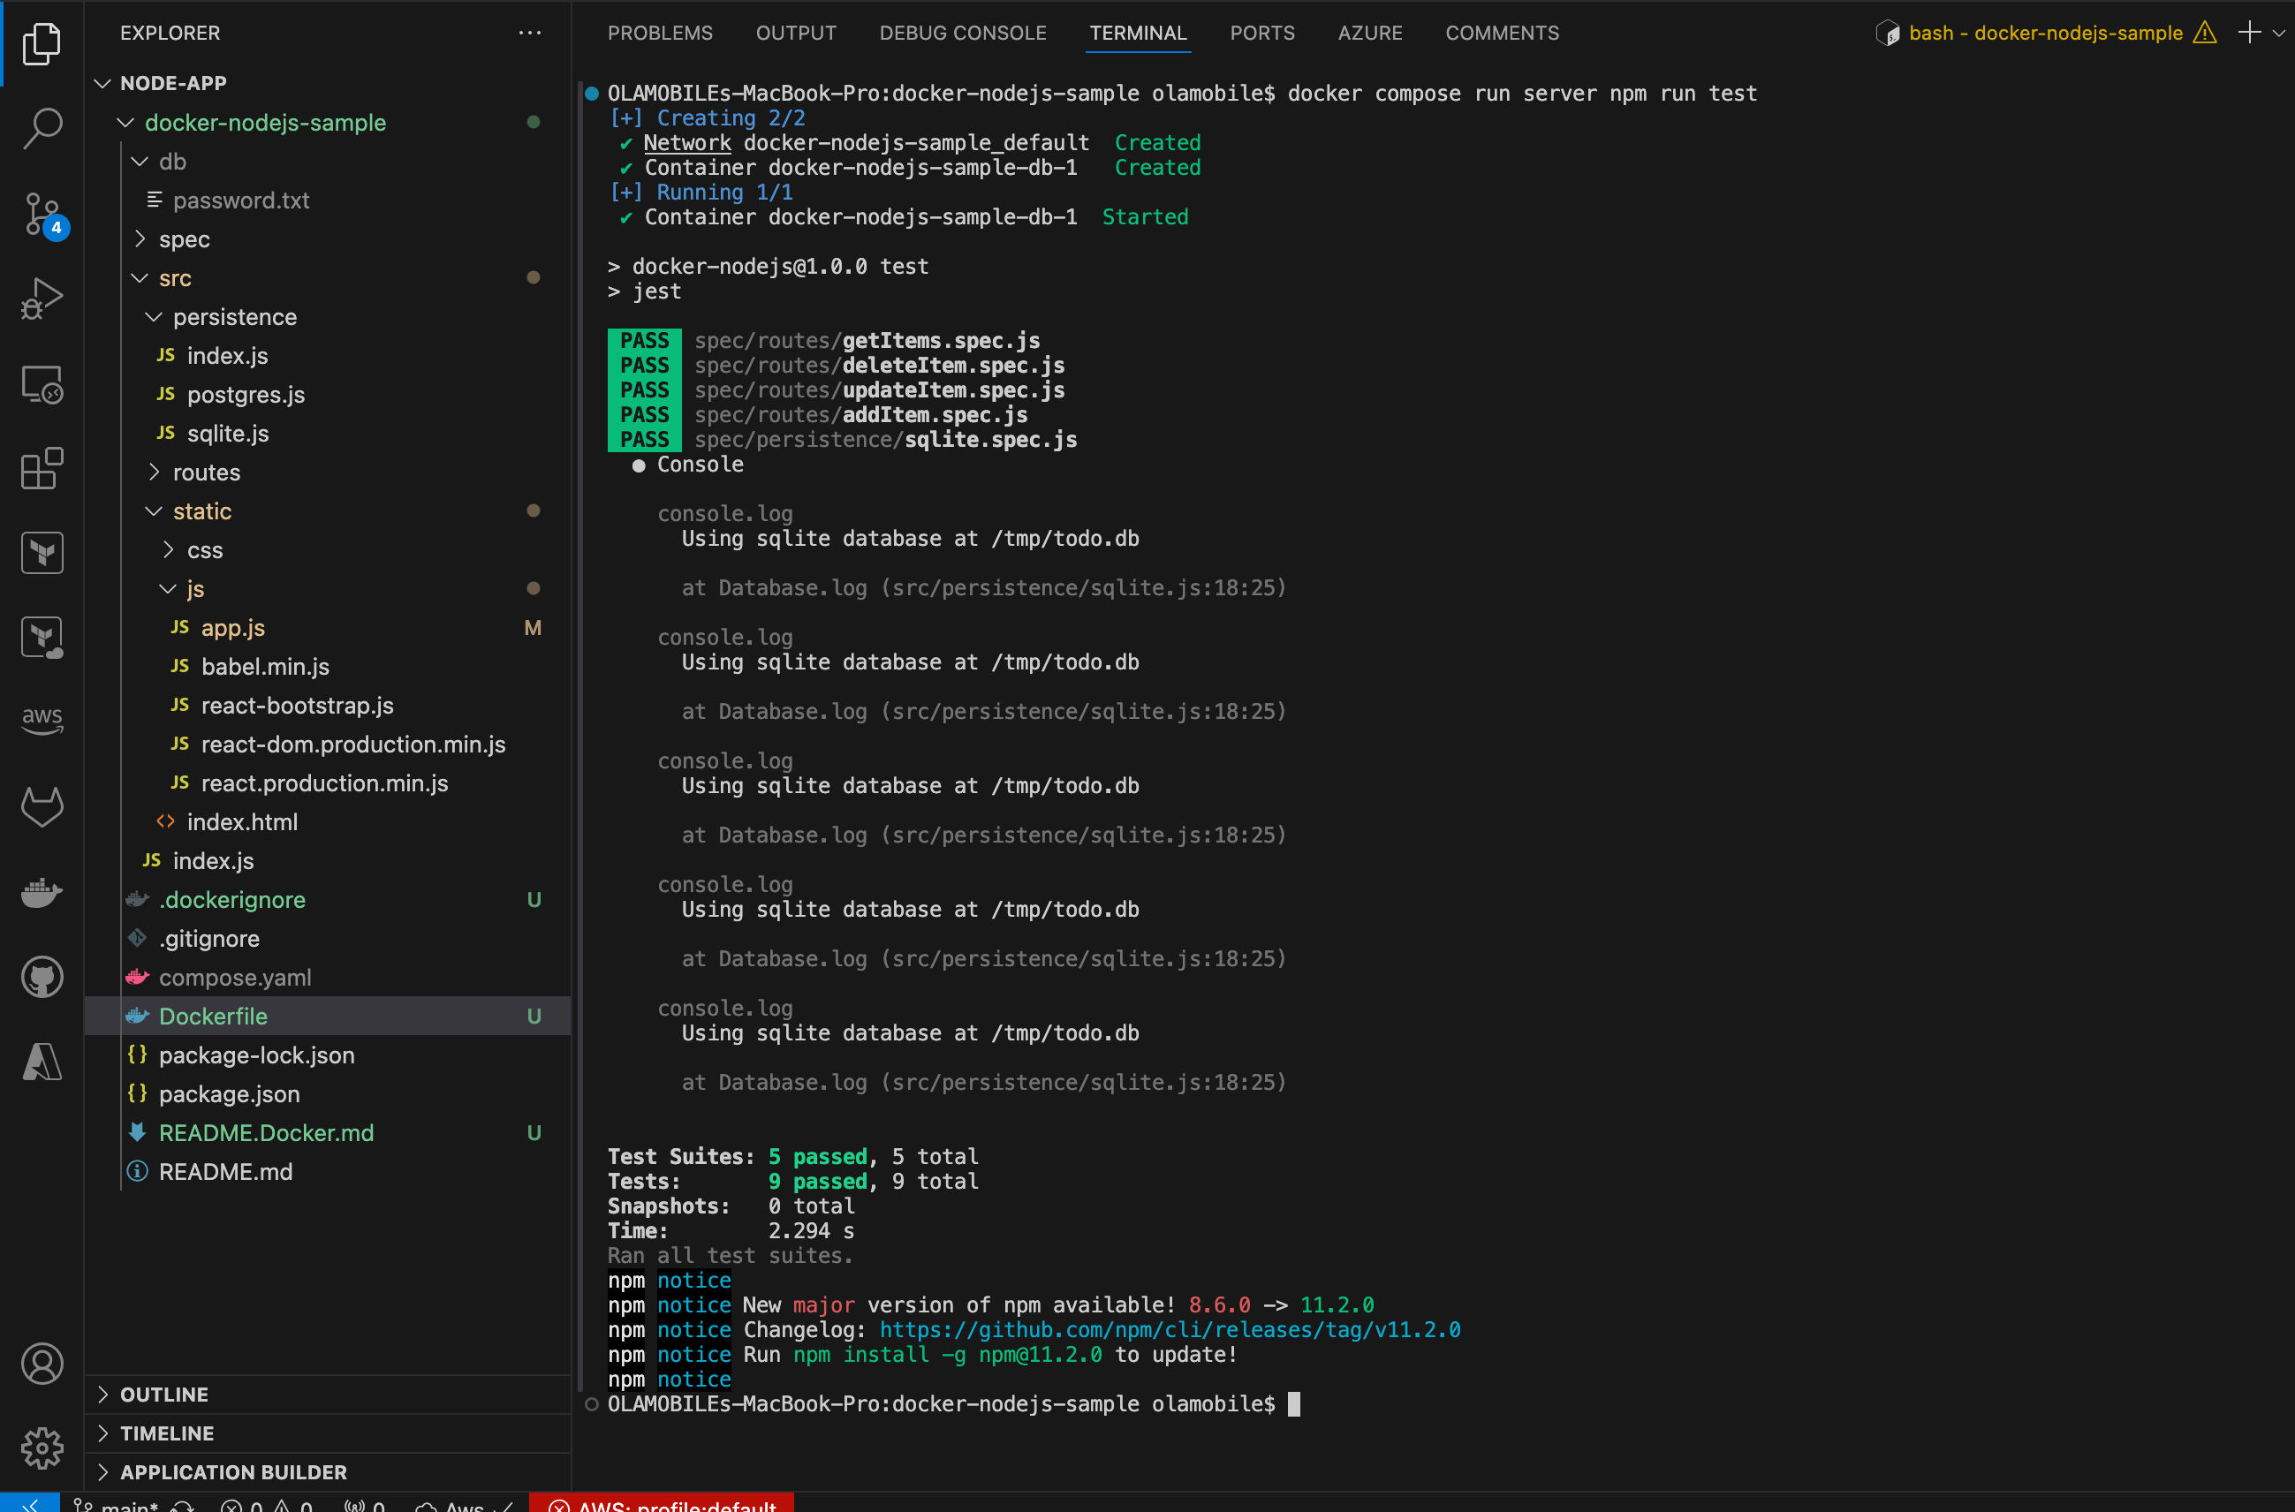Open README.Docker.md file
Viewport: 2295px width, 1512px height.
(328, 1132)
